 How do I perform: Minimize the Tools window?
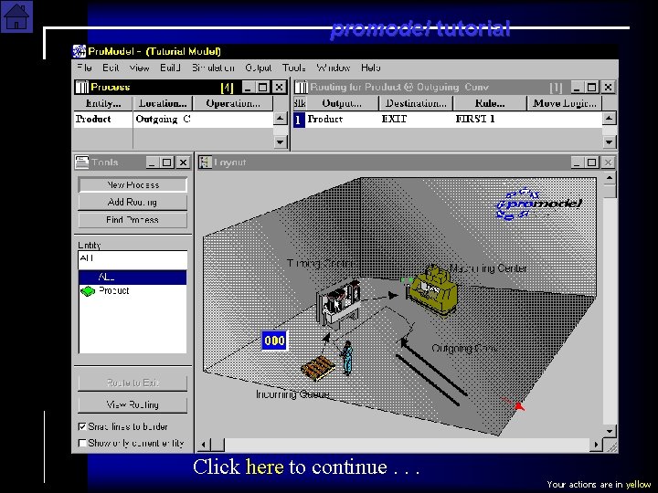(153, 163)
